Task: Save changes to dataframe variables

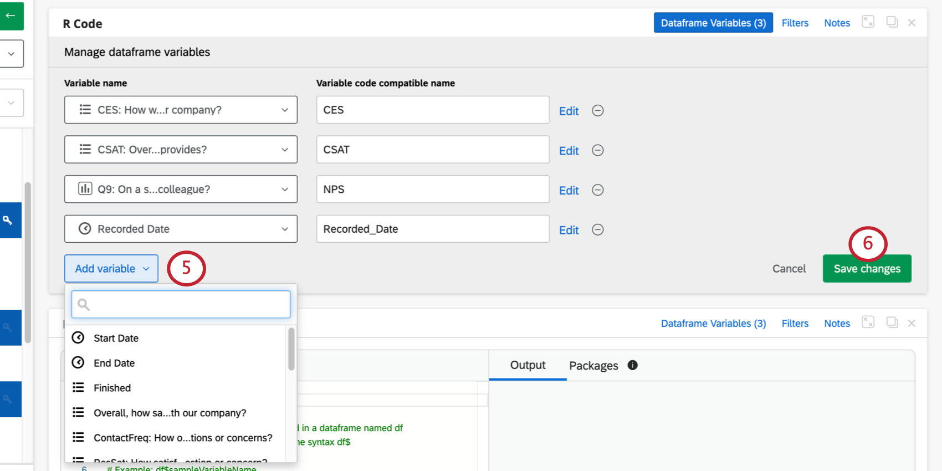Action: [x=867, y=269]
